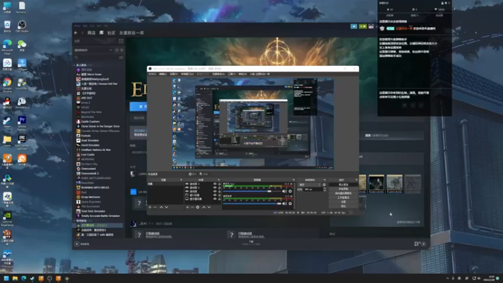Open desktop audio settings gear in OBS mixer
This screenshot has width=503, height=283.
pos(290,203)
